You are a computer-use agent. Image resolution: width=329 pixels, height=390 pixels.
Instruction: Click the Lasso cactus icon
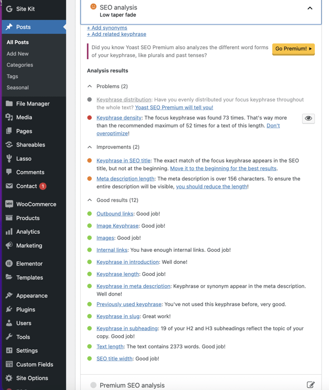(9, 158)
